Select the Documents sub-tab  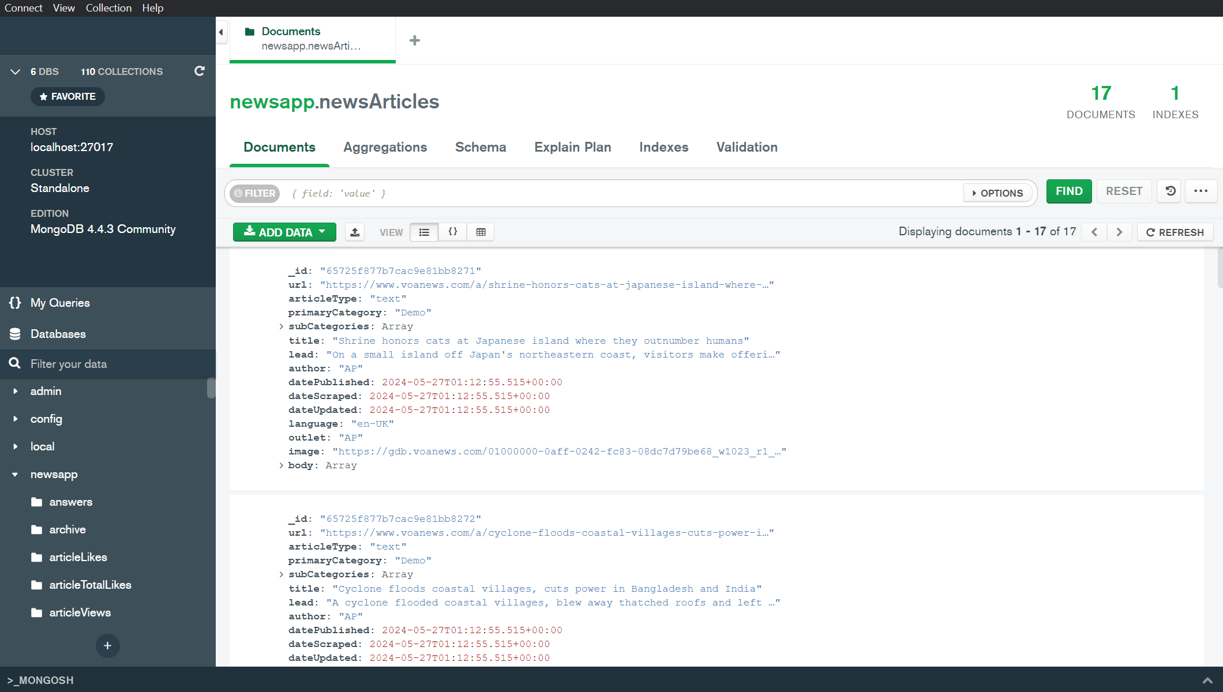coord(279,147)
